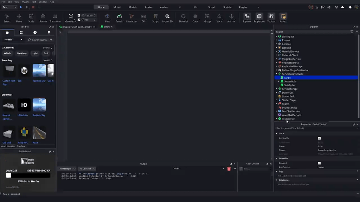Screen dimensions: 360x202
Task: Switch to the Avatar ribbon tab
Action: coord(149,7)
